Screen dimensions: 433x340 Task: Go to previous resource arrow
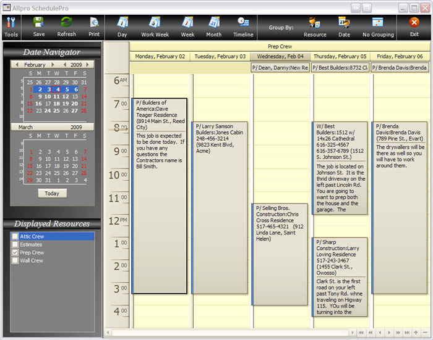[380, 333]
